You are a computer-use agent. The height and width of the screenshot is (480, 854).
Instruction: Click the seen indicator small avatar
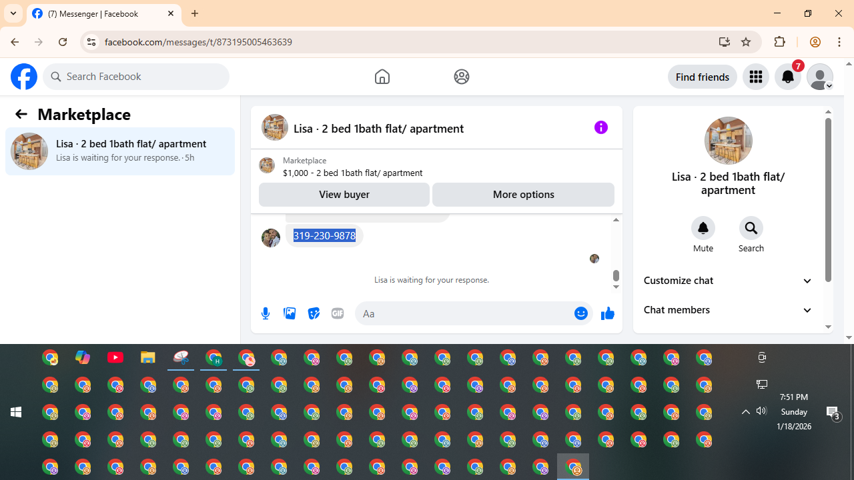coord(594,259)
